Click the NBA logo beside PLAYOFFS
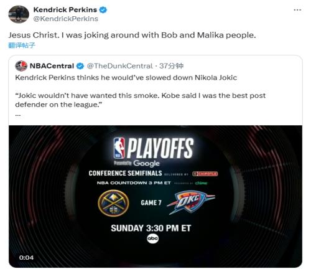 tap(119, 148)
